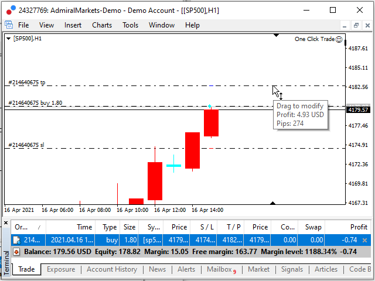The width and height of the screenshot is (375, 281).
Task: Click the chart shift marker at top of chart
Action: point(276,35)
